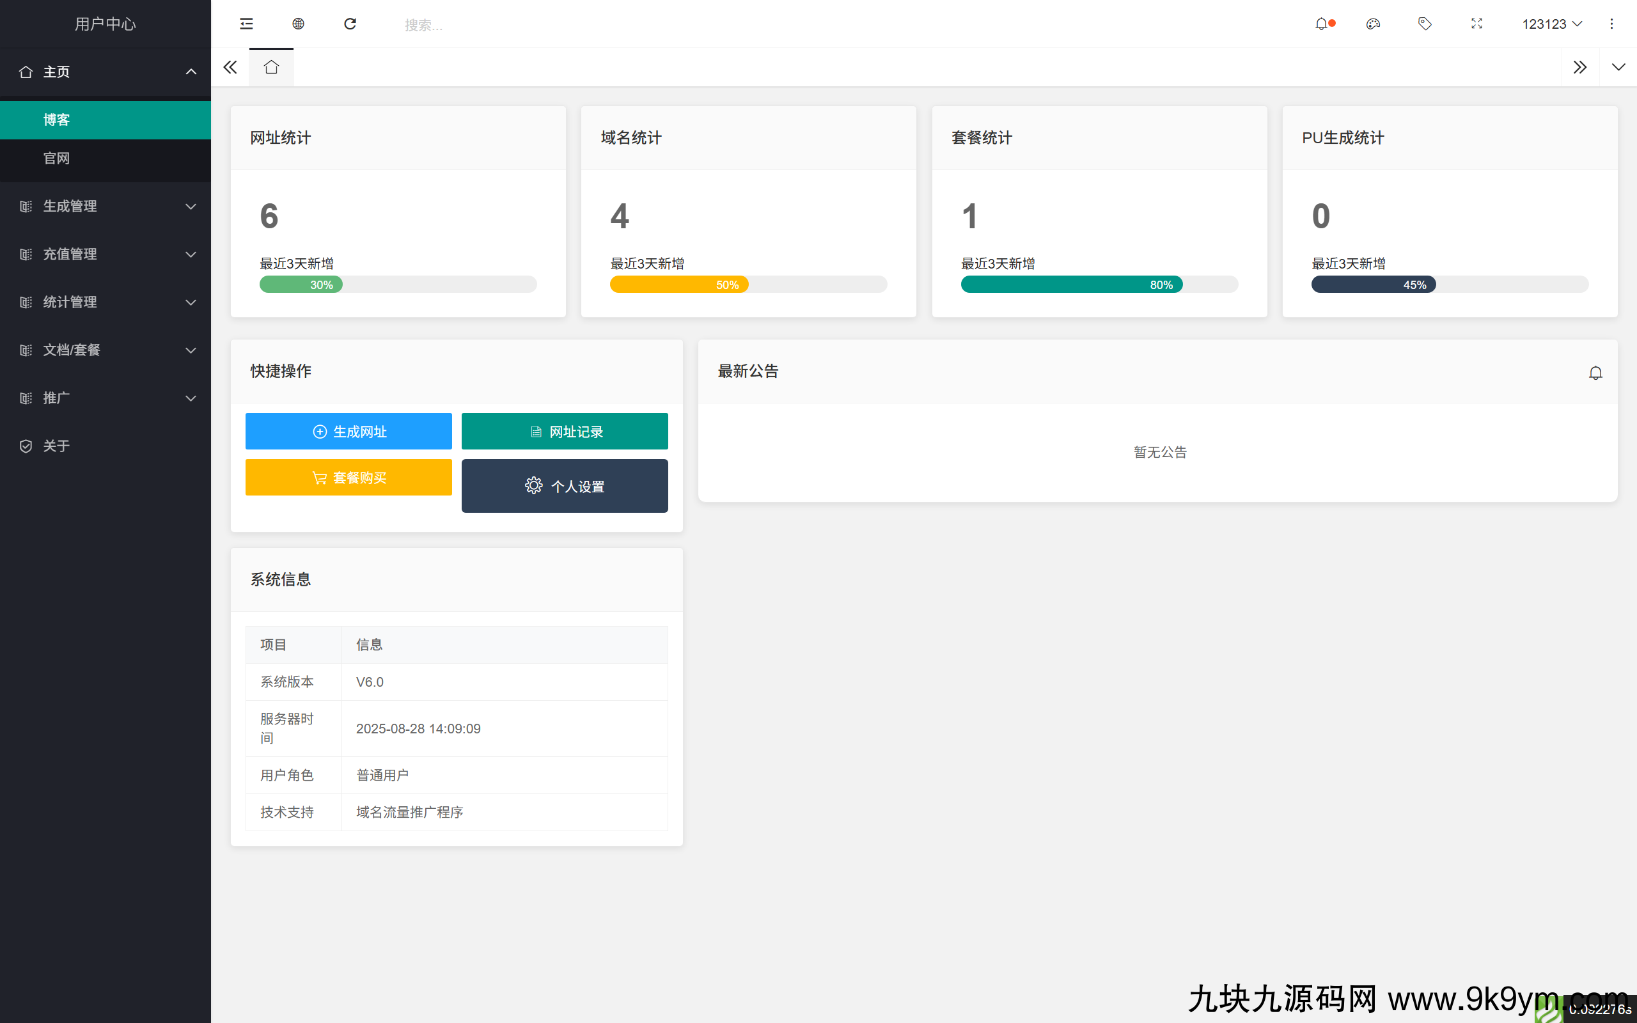Click the bell icon in the 最新公告 card

[x=1595, y=373]
